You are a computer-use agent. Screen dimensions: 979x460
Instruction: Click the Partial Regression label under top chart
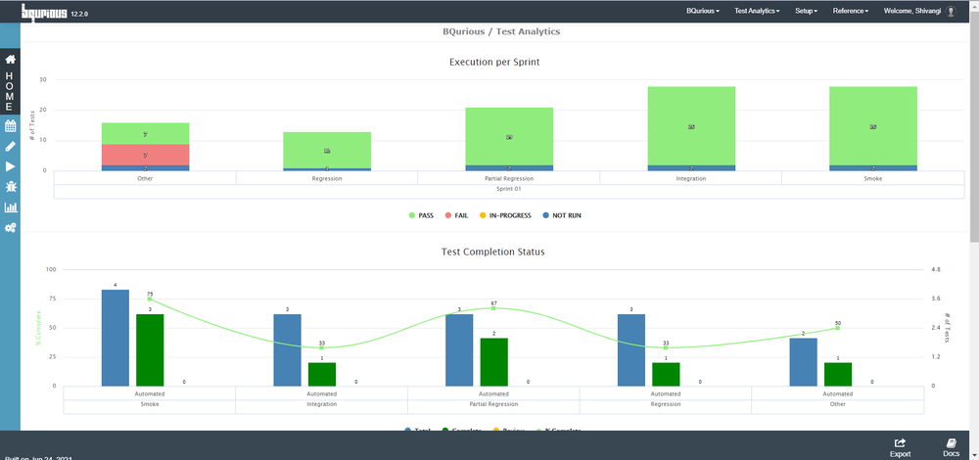pos(509,178)
